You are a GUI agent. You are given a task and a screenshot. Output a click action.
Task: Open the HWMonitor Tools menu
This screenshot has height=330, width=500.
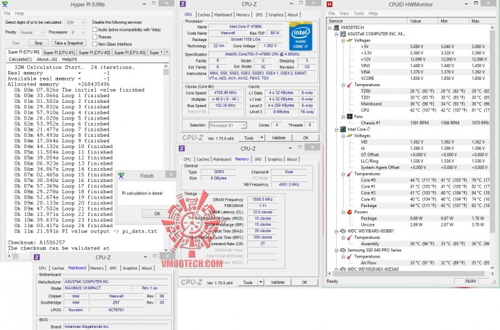pyautogui.click(x=359, y=13)
